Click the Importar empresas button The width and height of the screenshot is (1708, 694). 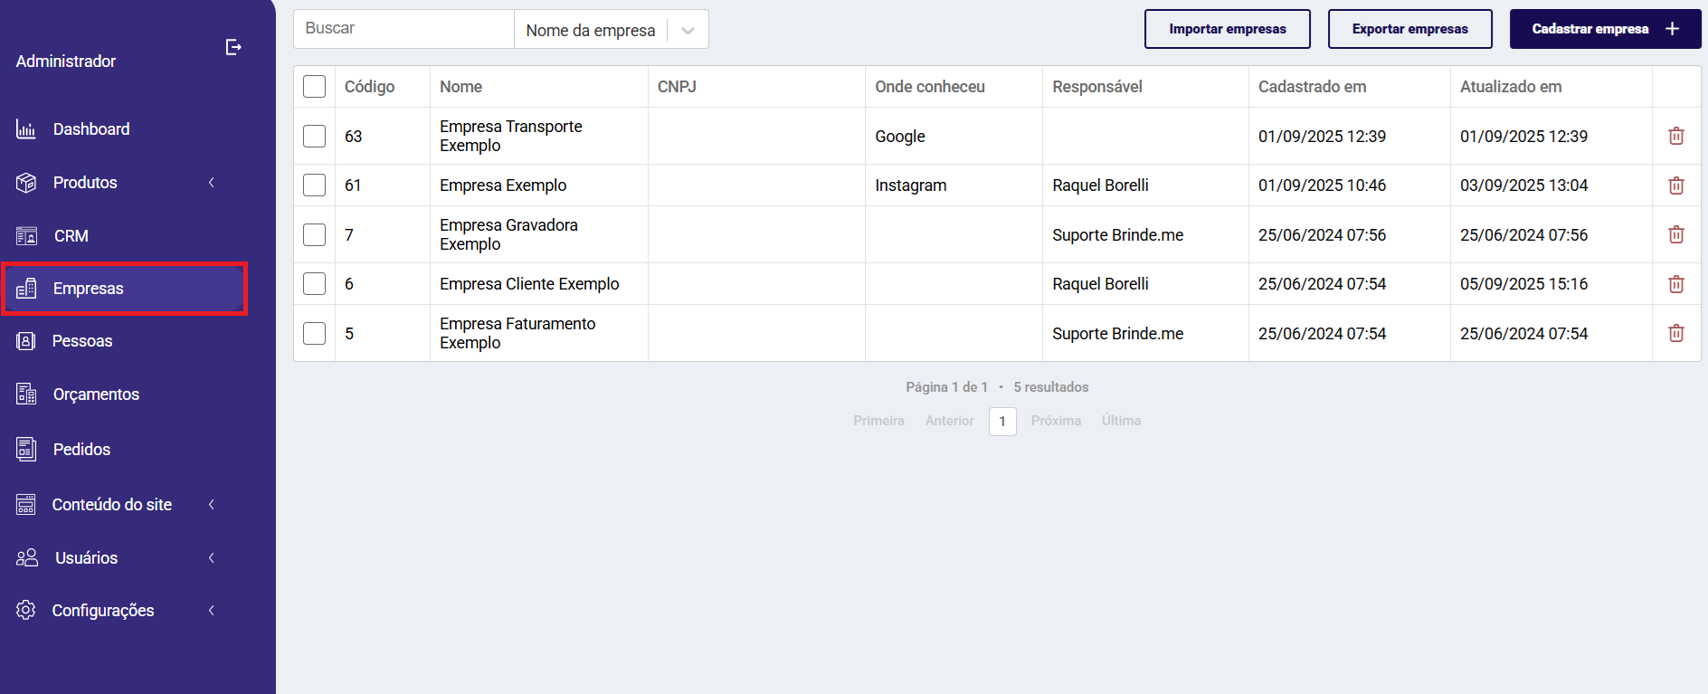click(1228, 29)
